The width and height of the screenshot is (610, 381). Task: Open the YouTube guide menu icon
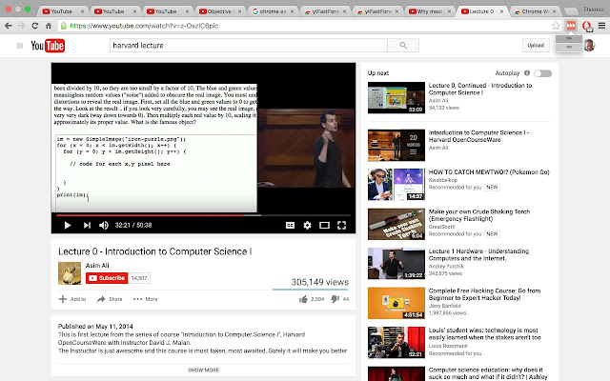(x=20, y=46)
